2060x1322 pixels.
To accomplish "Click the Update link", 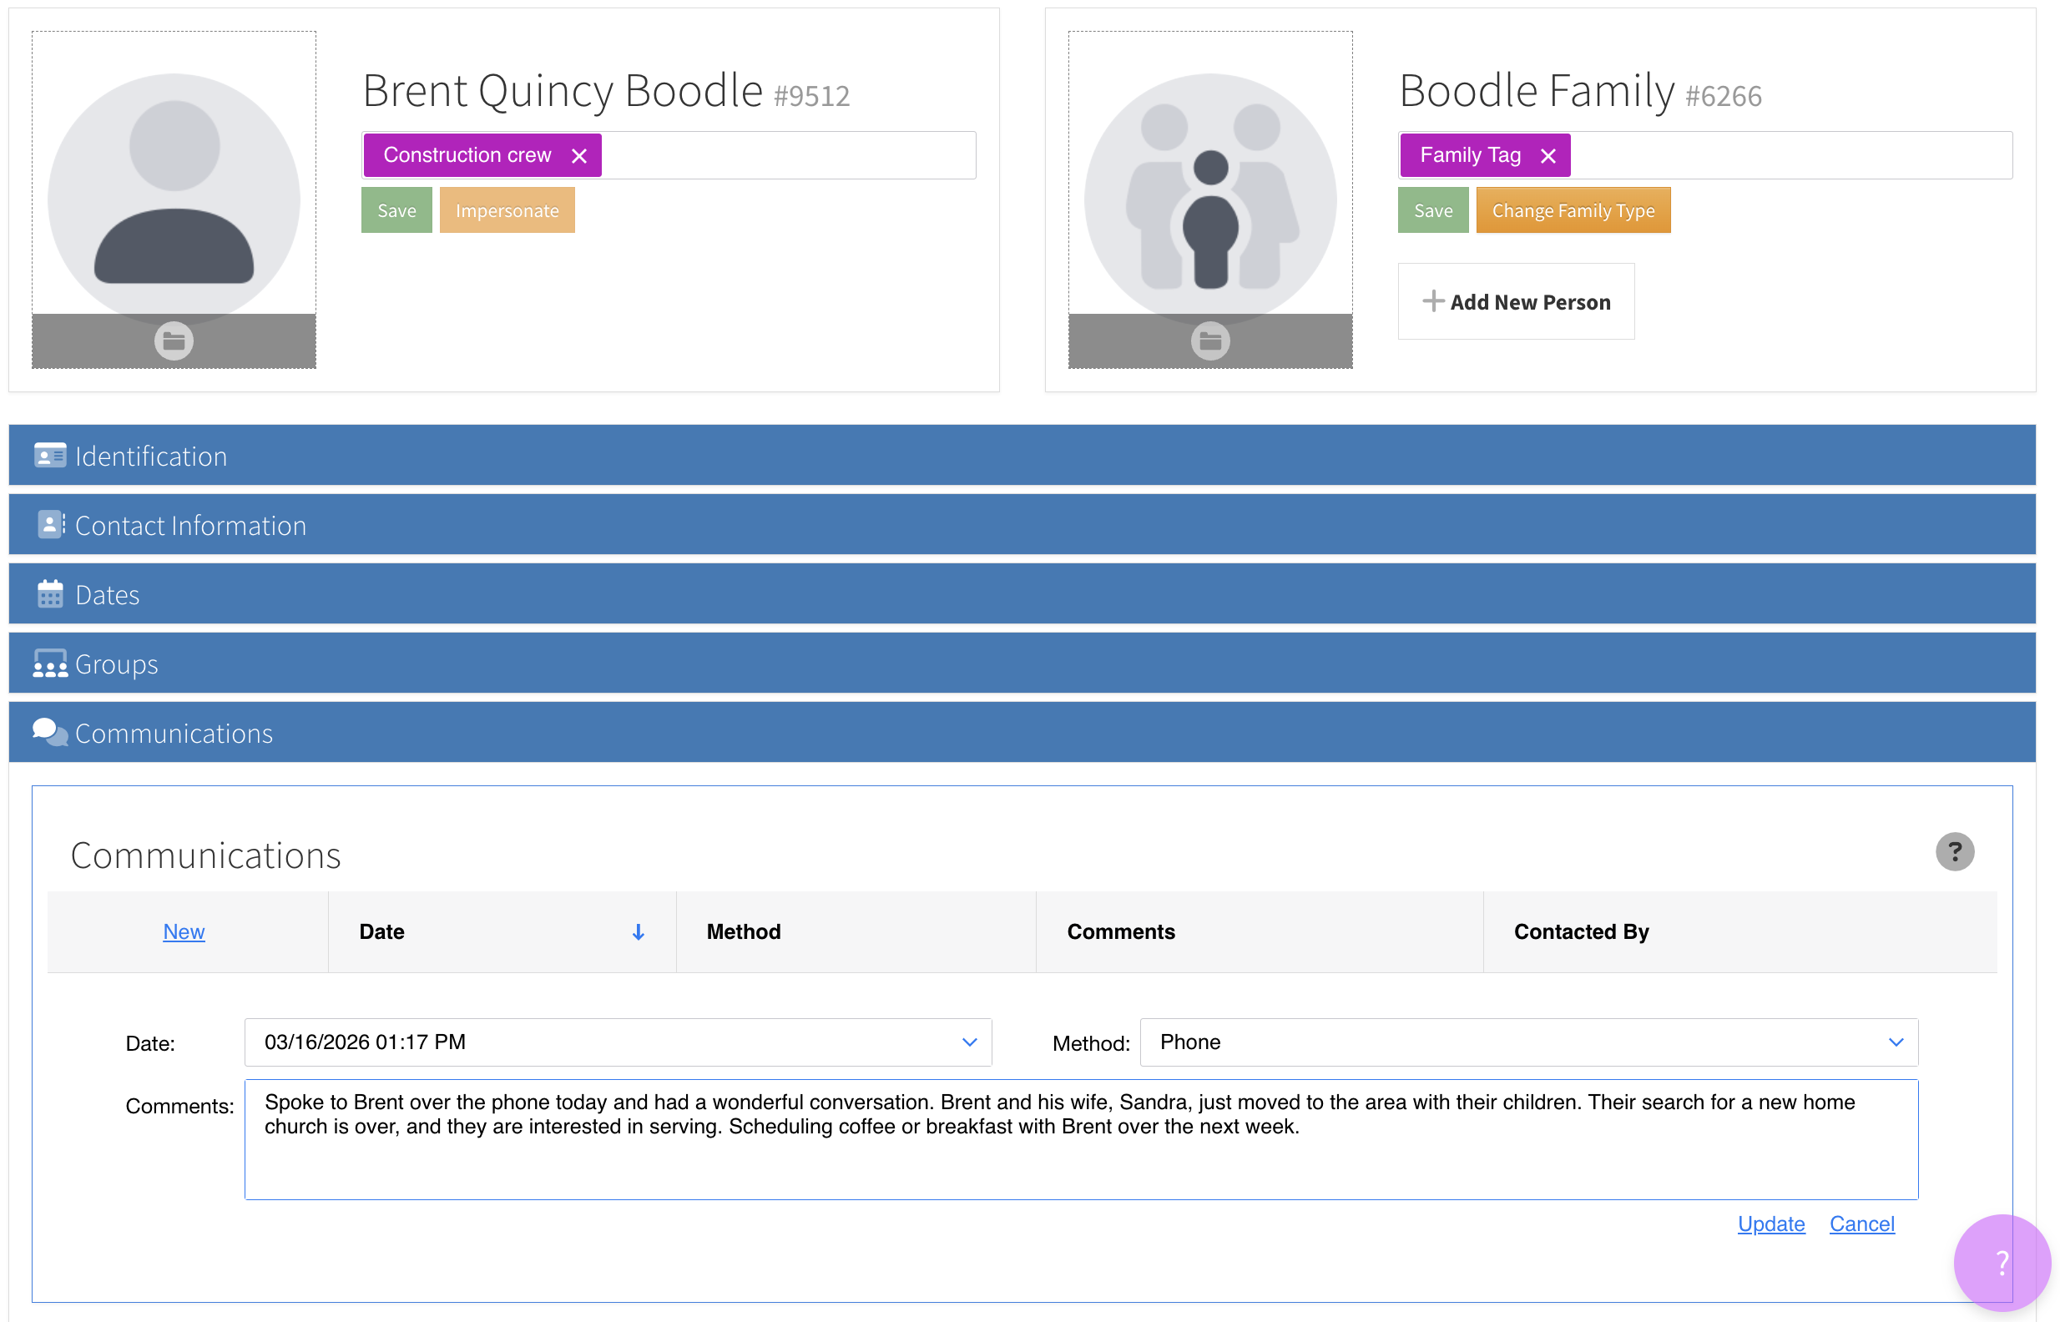I will click(x=1770, y=1224).
